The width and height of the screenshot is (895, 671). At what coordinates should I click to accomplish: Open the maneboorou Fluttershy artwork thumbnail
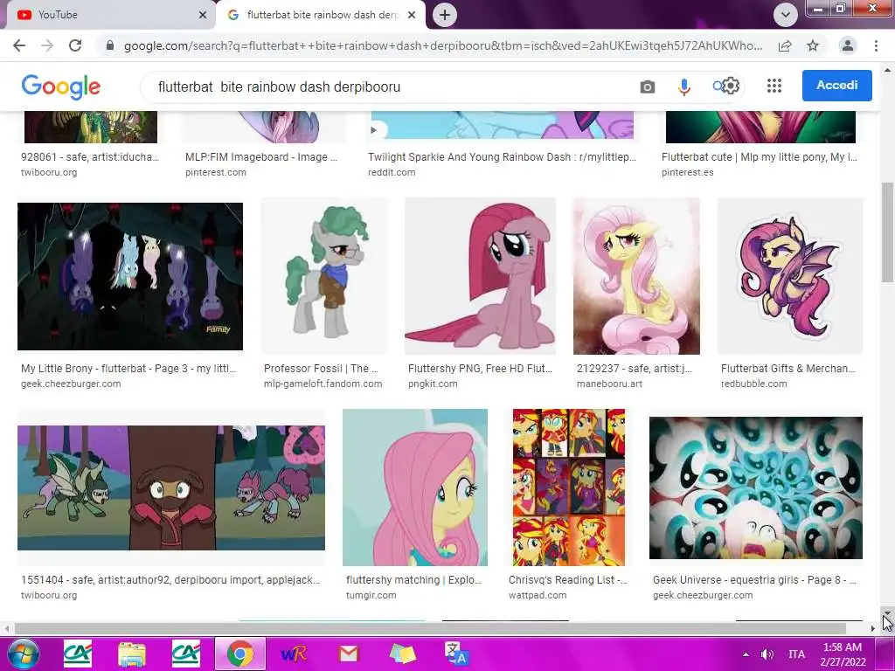coord(636,276)
